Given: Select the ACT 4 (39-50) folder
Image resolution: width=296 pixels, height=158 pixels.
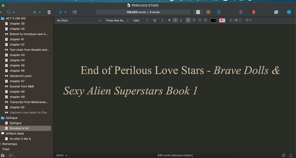Looking at the screenshot, I should tap(16, 18).
